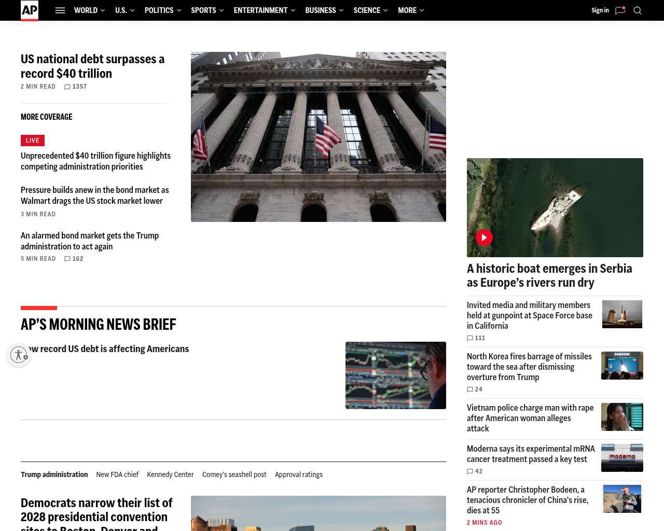Viewport: 664px width, 531px height.
Task: Open historic boat emerges in Serbia headline
Action: 550,275
